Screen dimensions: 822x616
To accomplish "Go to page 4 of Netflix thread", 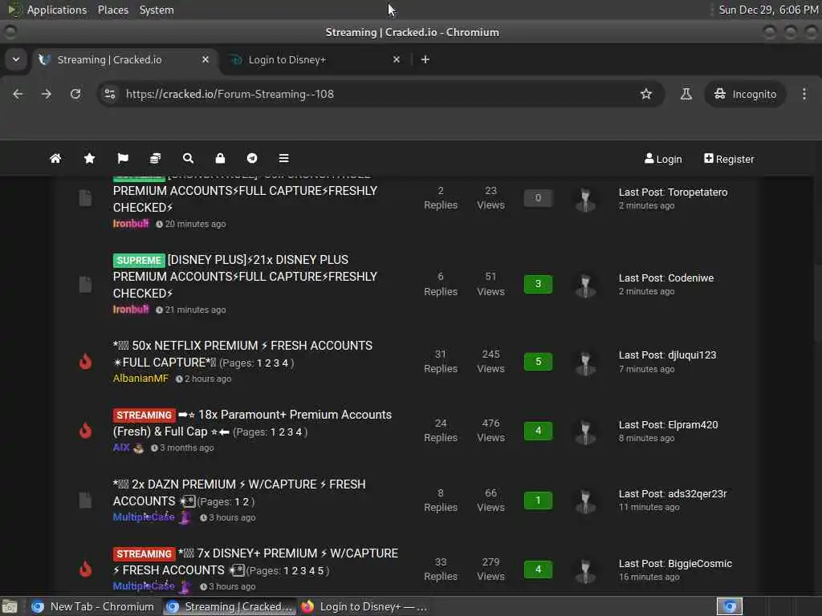I will point(285,363).
